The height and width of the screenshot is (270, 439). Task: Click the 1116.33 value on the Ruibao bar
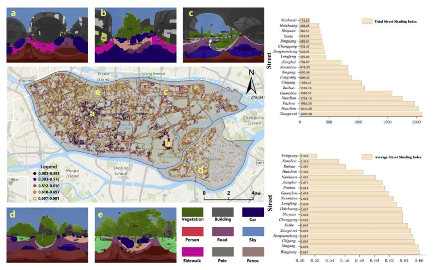pos(307,88)
